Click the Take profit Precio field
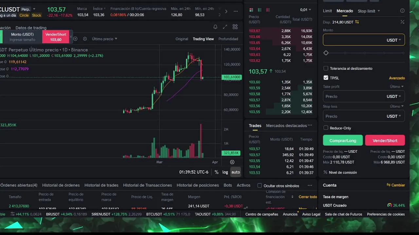The width and height of the screenshot is (419, 235). (364, 96)
